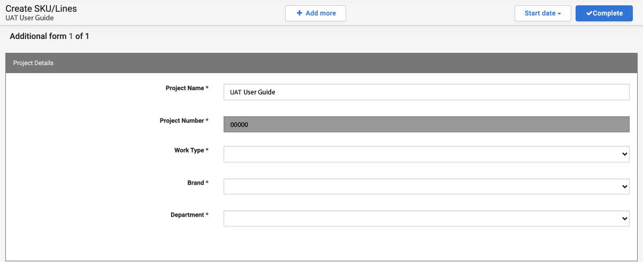Click the greyed Project Number field
The image size is (643, 262).
coord(426,124)
